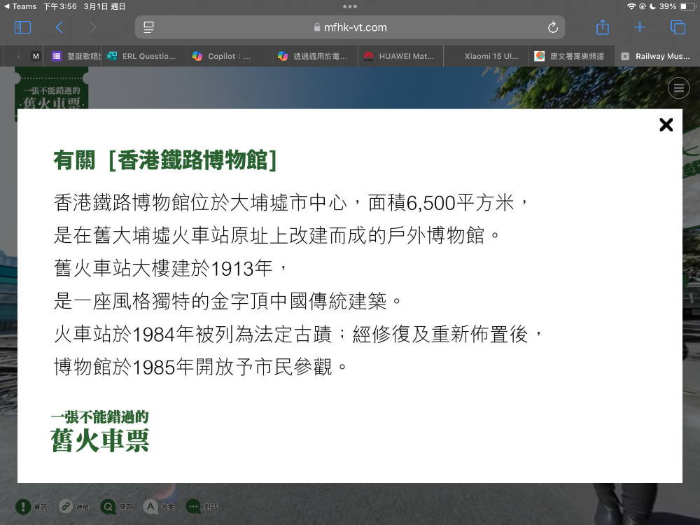Open a new tab with plus icon
Image resolution: width=700 pixels, height=525 pixels.
point(640,27)
